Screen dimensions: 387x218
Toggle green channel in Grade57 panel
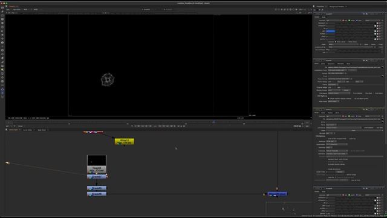(x=350, y=21)
